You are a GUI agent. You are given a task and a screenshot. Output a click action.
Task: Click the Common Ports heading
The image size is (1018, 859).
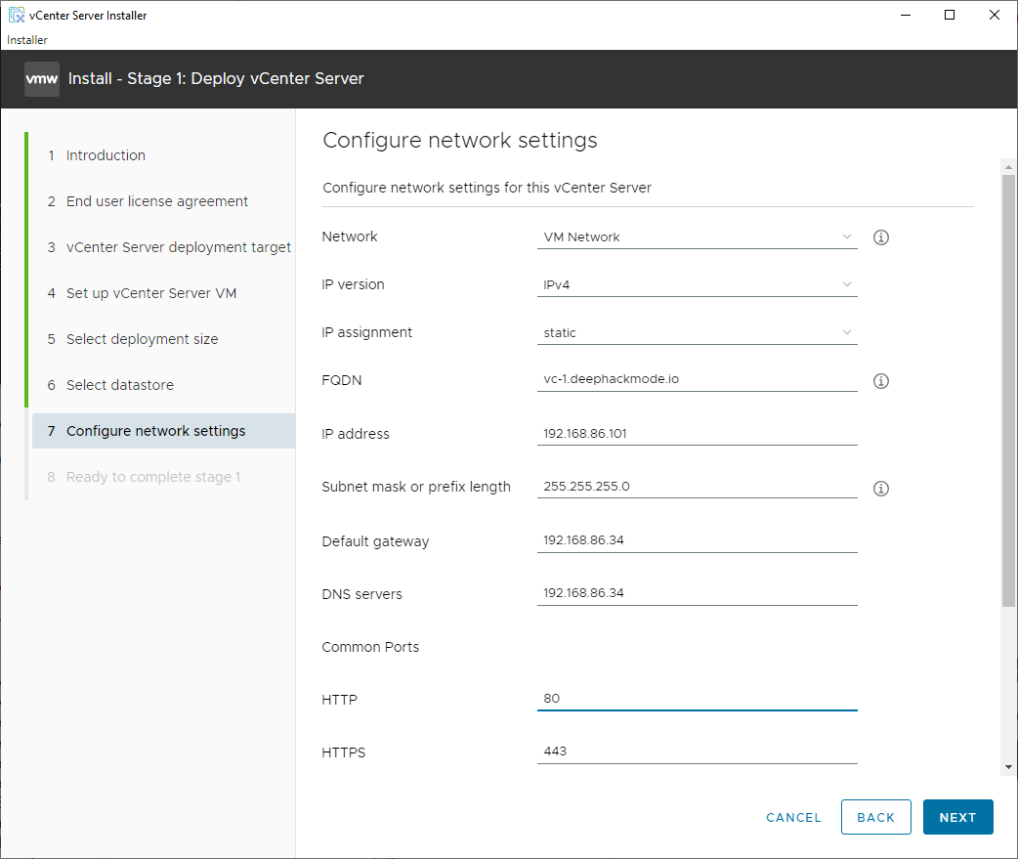(370, 647)
